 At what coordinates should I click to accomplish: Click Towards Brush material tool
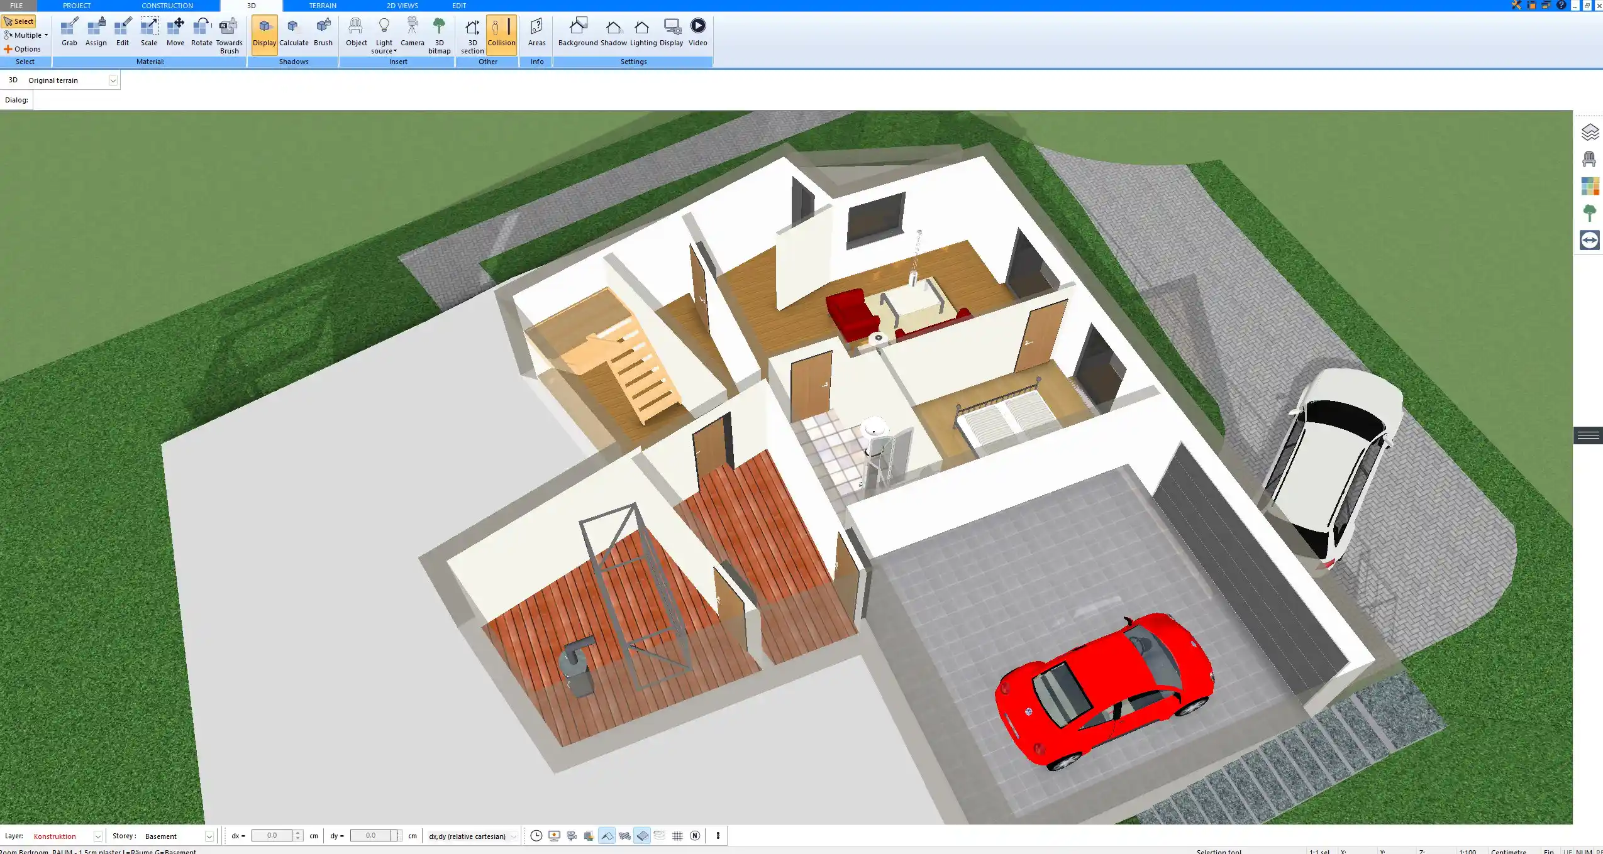(229, 36)
